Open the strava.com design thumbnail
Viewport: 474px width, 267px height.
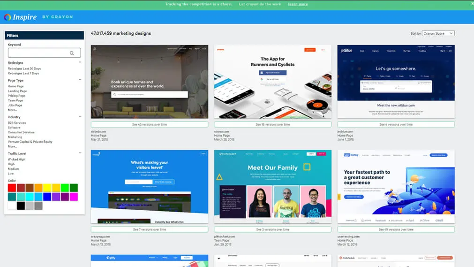click(x=273, y=82)
